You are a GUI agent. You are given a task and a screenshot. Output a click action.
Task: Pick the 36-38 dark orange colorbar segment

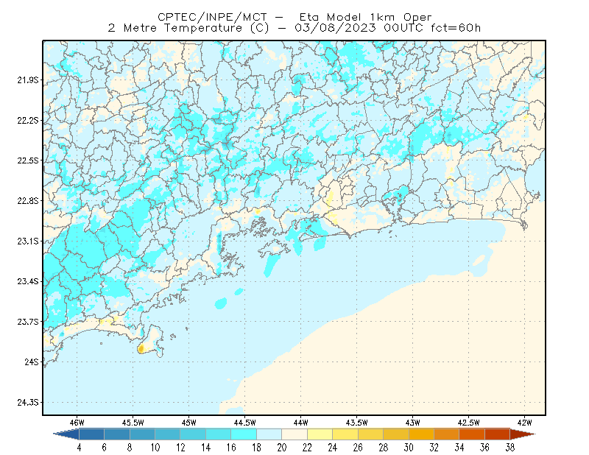(x=498, y=434)
